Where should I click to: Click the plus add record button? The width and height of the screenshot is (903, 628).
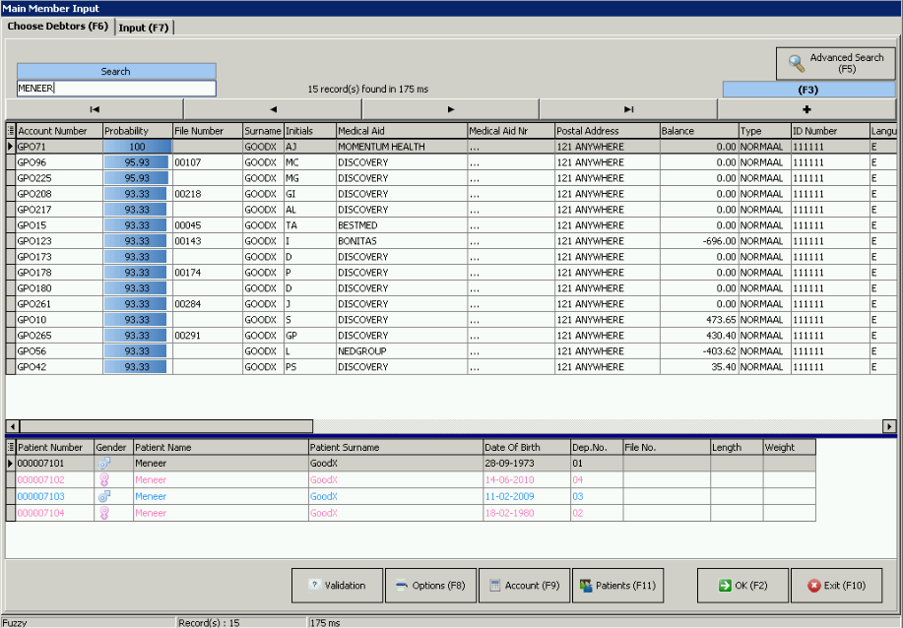[x=806, y=109]
